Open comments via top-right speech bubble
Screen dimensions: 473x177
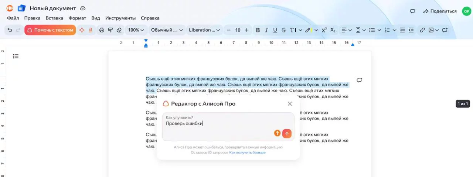tap(413, 11)
